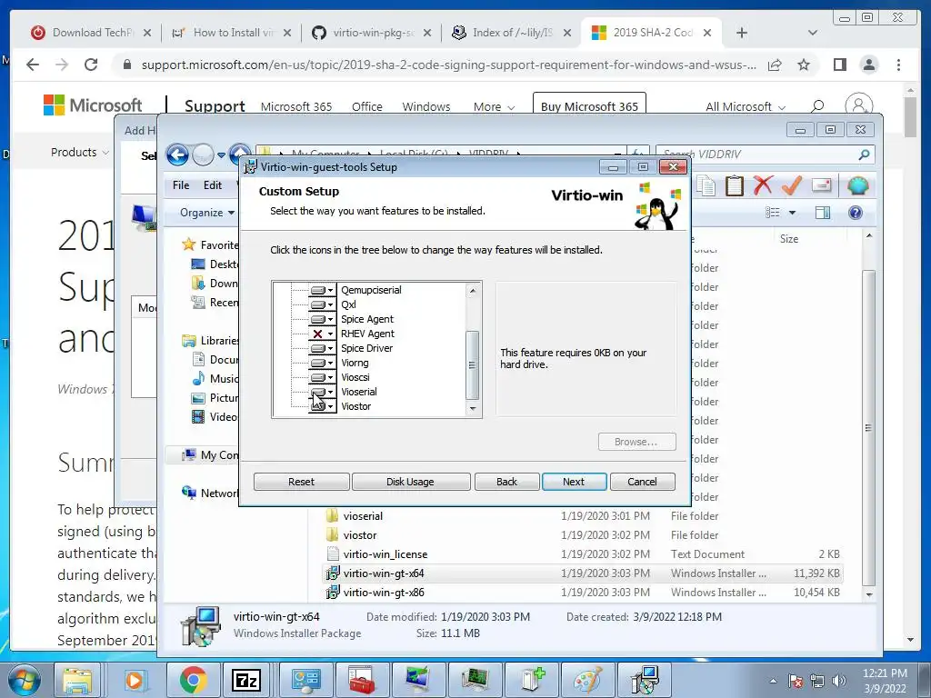
Task: Click the Change your view icon in Explorer
Action: tap(773, 213)
